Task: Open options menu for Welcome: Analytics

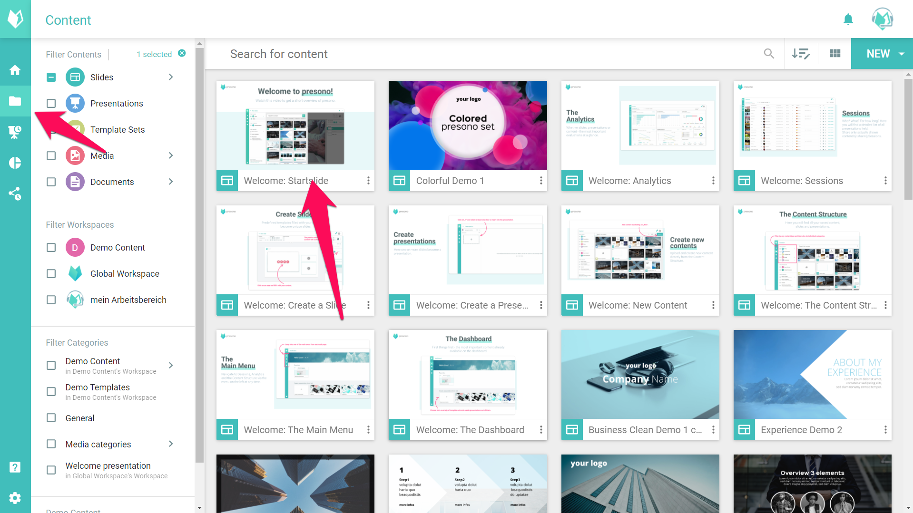Action: 713,181
